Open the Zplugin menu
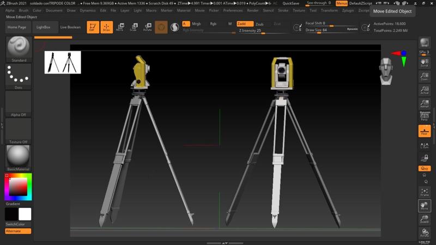 click(348, 10)
